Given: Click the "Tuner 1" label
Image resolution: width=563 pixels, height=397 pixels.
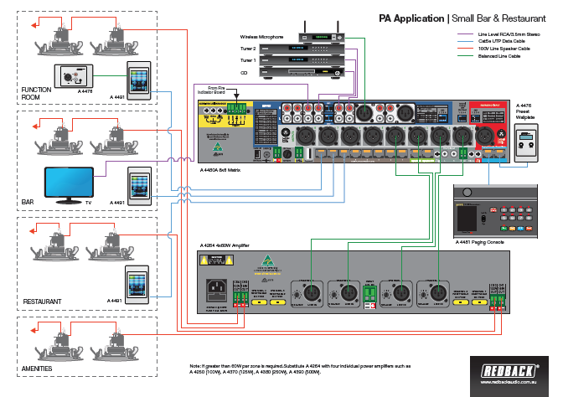Looking at the screenshot, I should (248, 60).
